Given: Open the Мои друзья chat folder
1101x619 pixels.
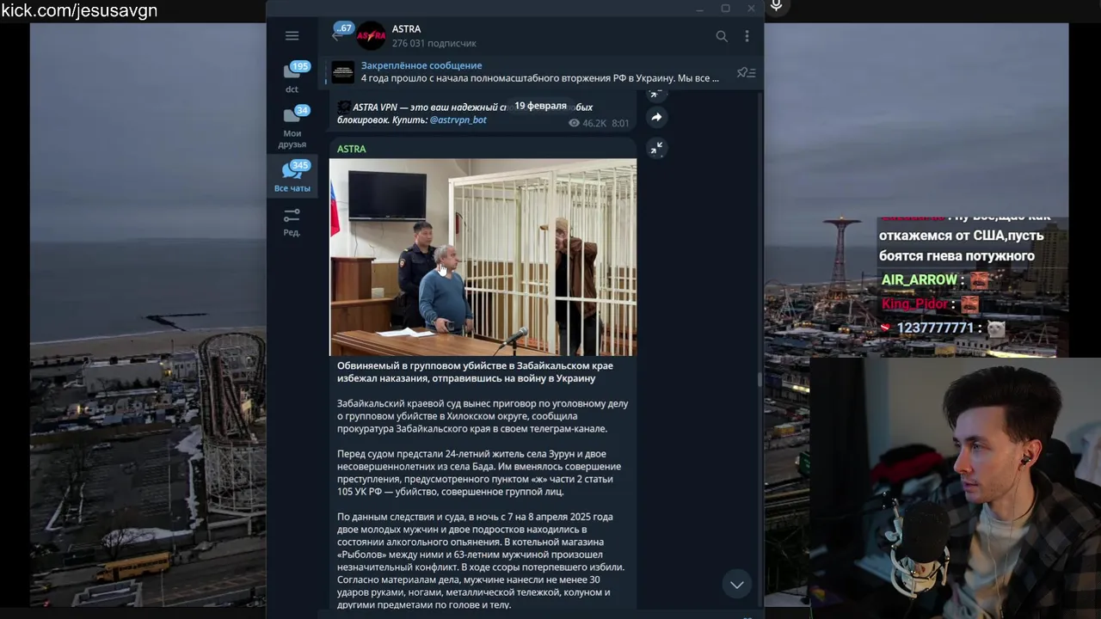Looking at the screenshot, I should [292, 127].
